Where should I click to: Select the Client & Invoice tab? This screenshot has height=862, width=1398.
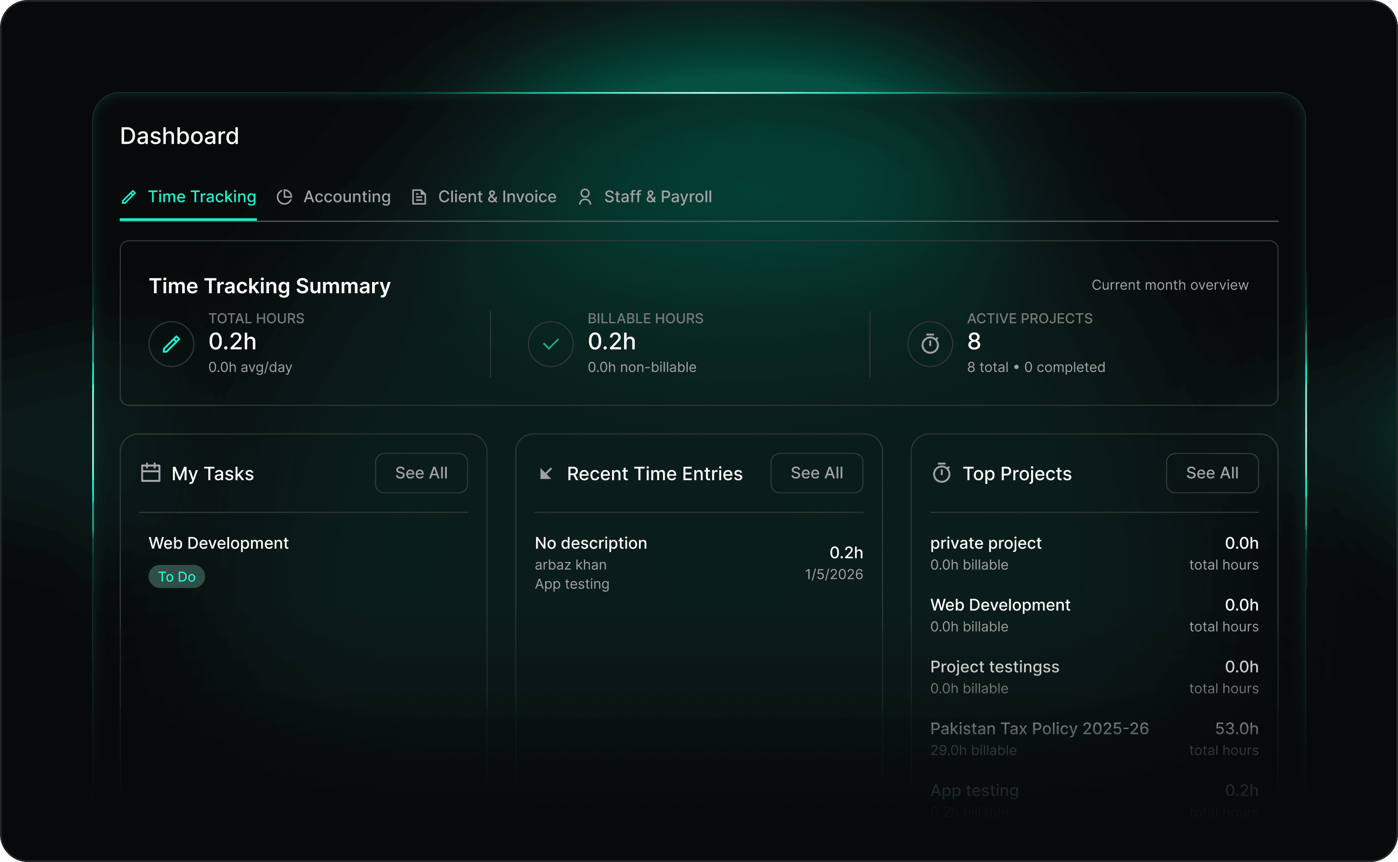point(496,197)
